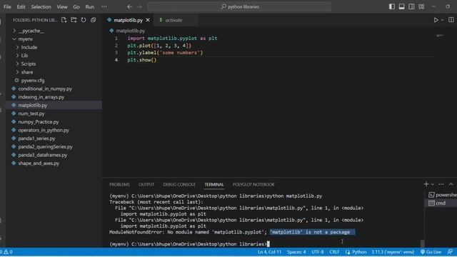Viewport: 457px width, 257px height.
Task: Switch to the activate editor tab
Action: (x=174, y=20)
